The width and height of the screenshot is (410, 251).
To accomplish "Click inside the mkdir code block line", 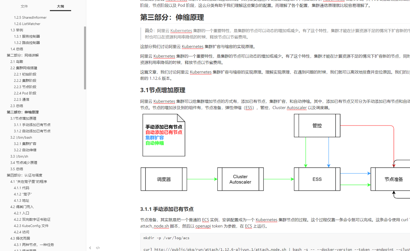I will pos(166,238).
